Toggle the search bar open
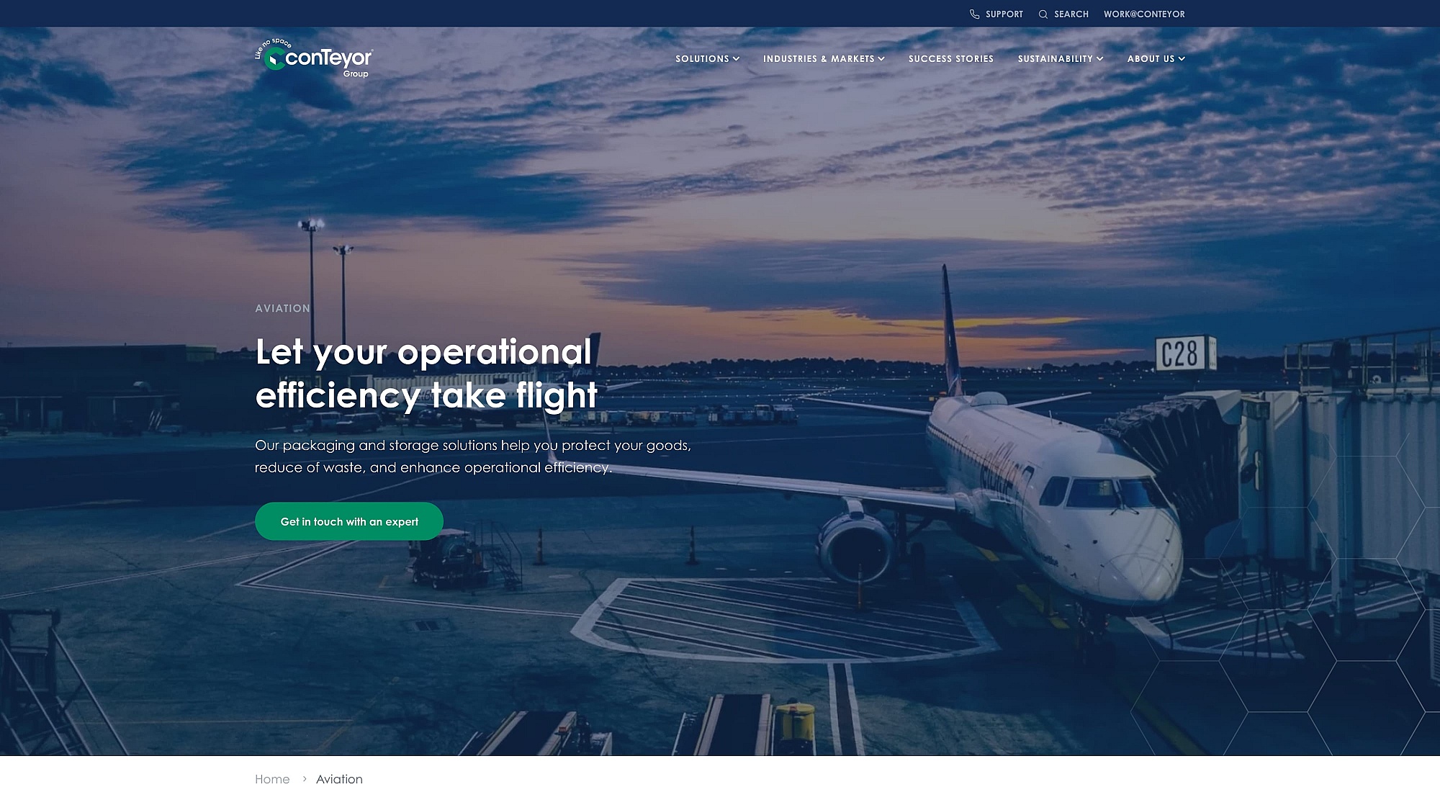 (1063, 14)
